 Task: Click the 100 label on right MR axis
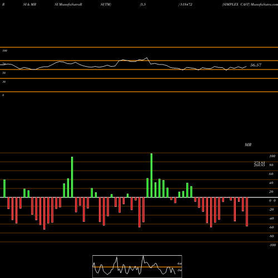(x=272, y=156)
